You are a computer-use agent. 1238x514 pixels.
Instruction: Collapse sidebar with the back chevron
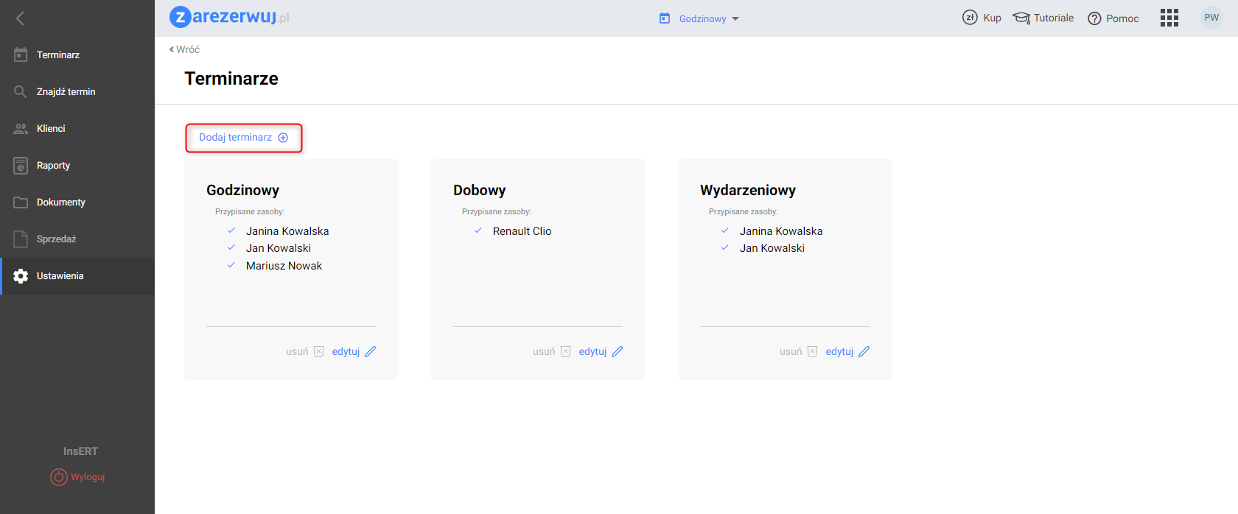click(20, 18)
